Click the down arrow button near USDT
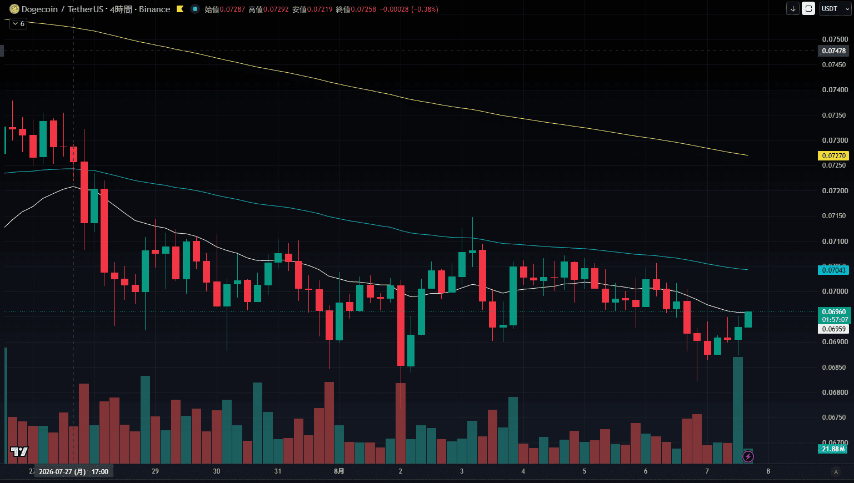 click(793, 9)
